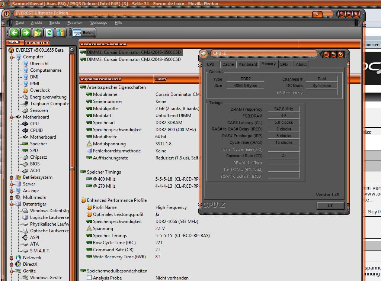
Task: Expand the Multimedia tree node
Action: click(11, 198)
